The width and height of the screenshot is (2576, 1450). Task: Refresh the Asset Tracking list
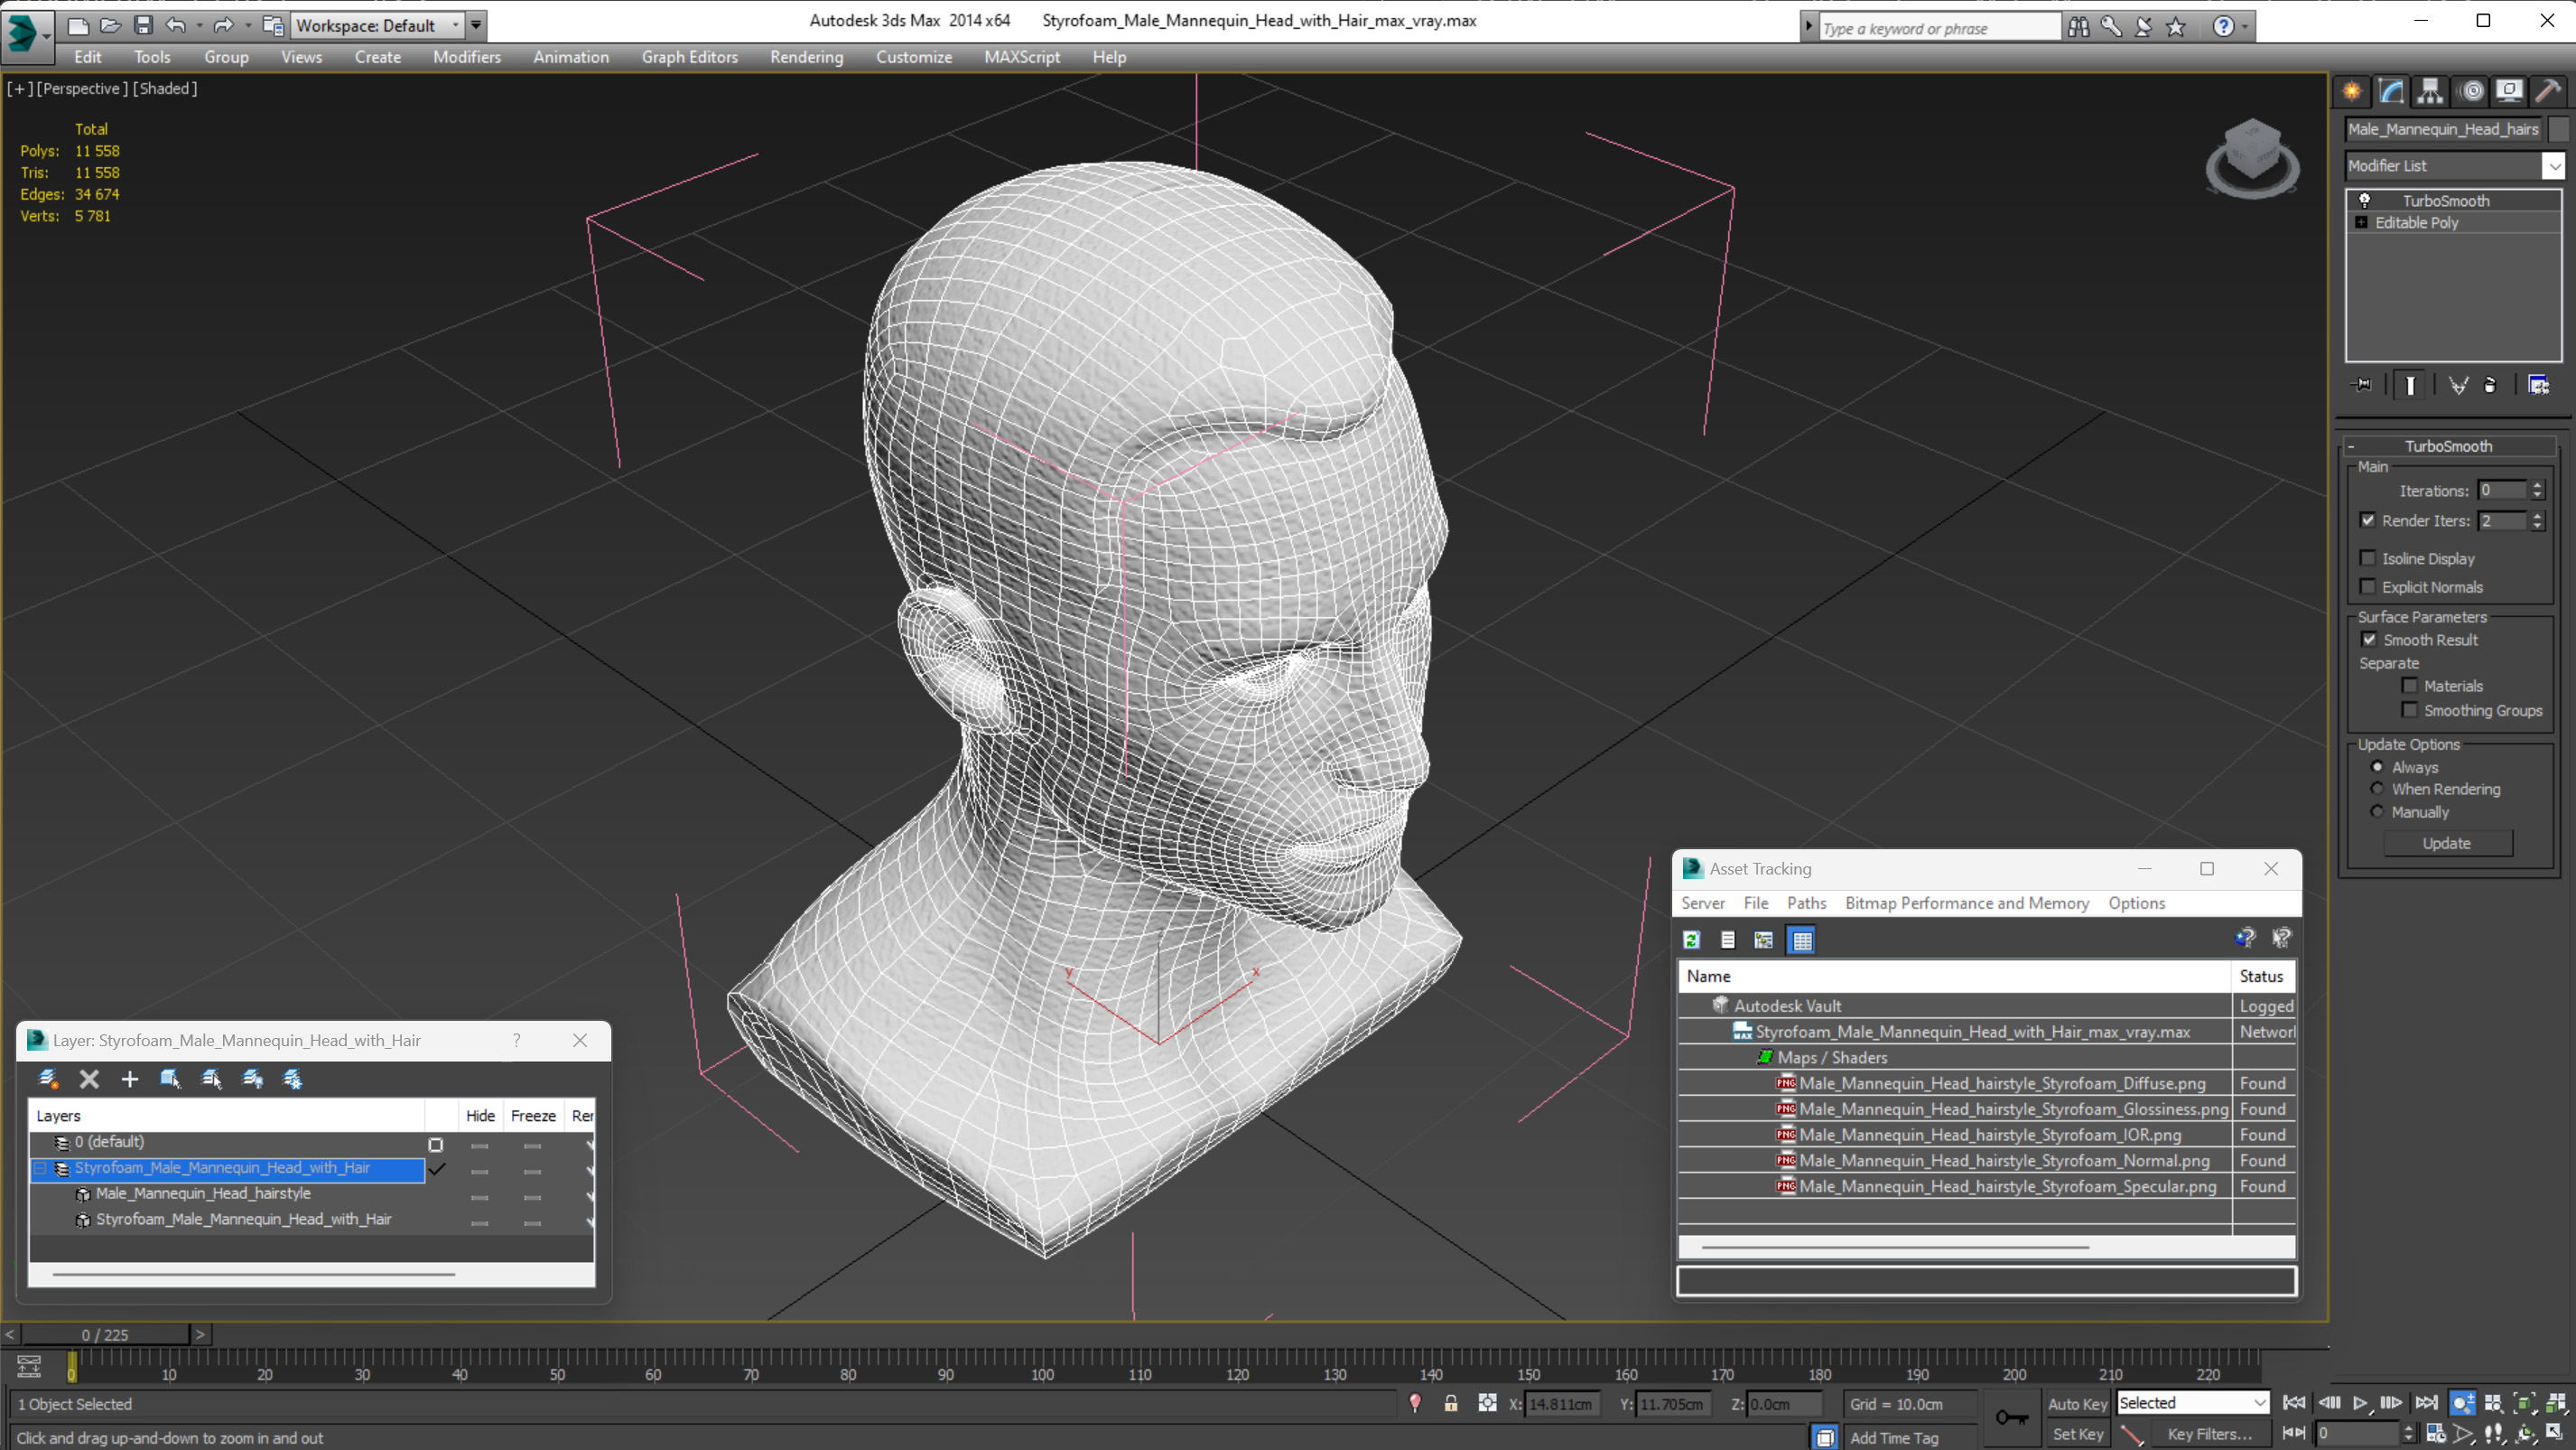(x=1691, y=940)
